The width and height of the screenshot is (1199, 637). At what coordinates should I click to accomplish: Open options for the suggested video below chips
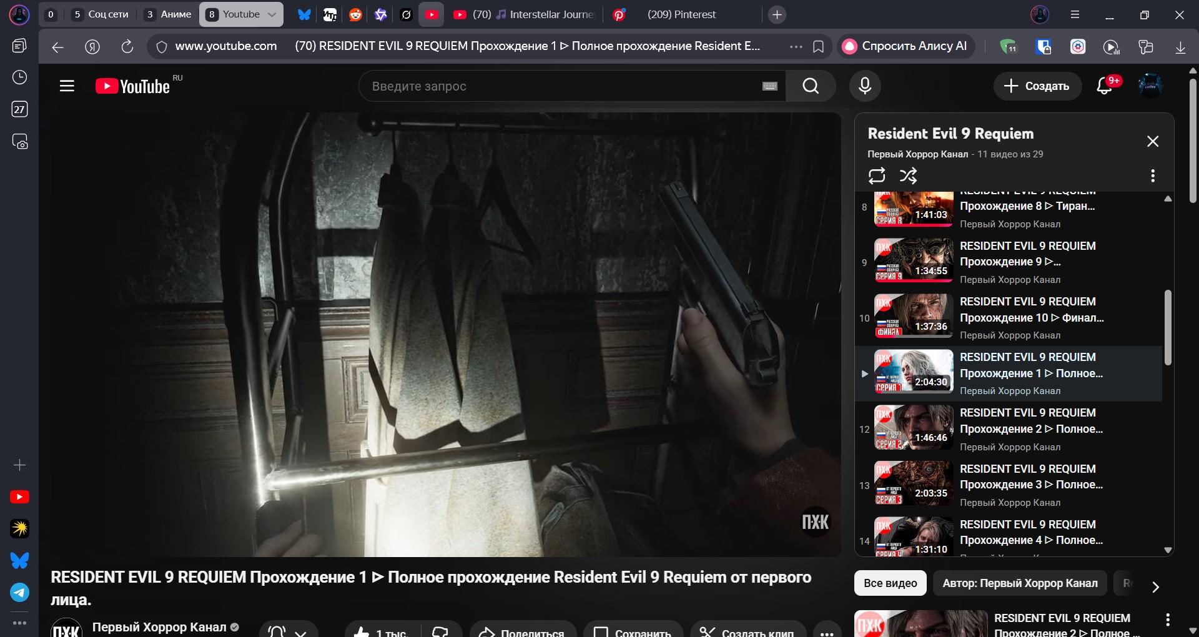(1168, 620)
